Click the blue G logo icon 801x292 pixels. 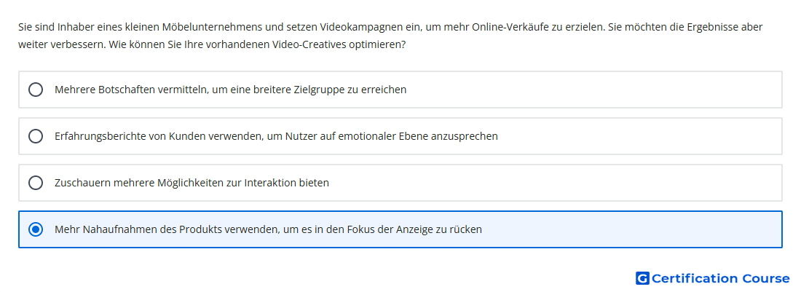pos(642,278)
